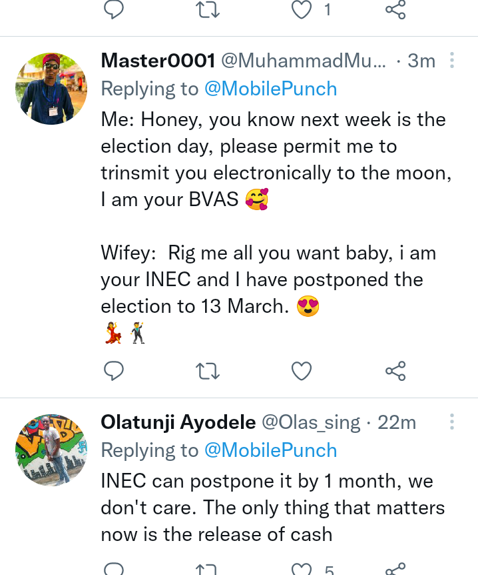The height and width of the screenshot is (575, 478).
Task: Share Master0001's tweet
Action: 395,371
